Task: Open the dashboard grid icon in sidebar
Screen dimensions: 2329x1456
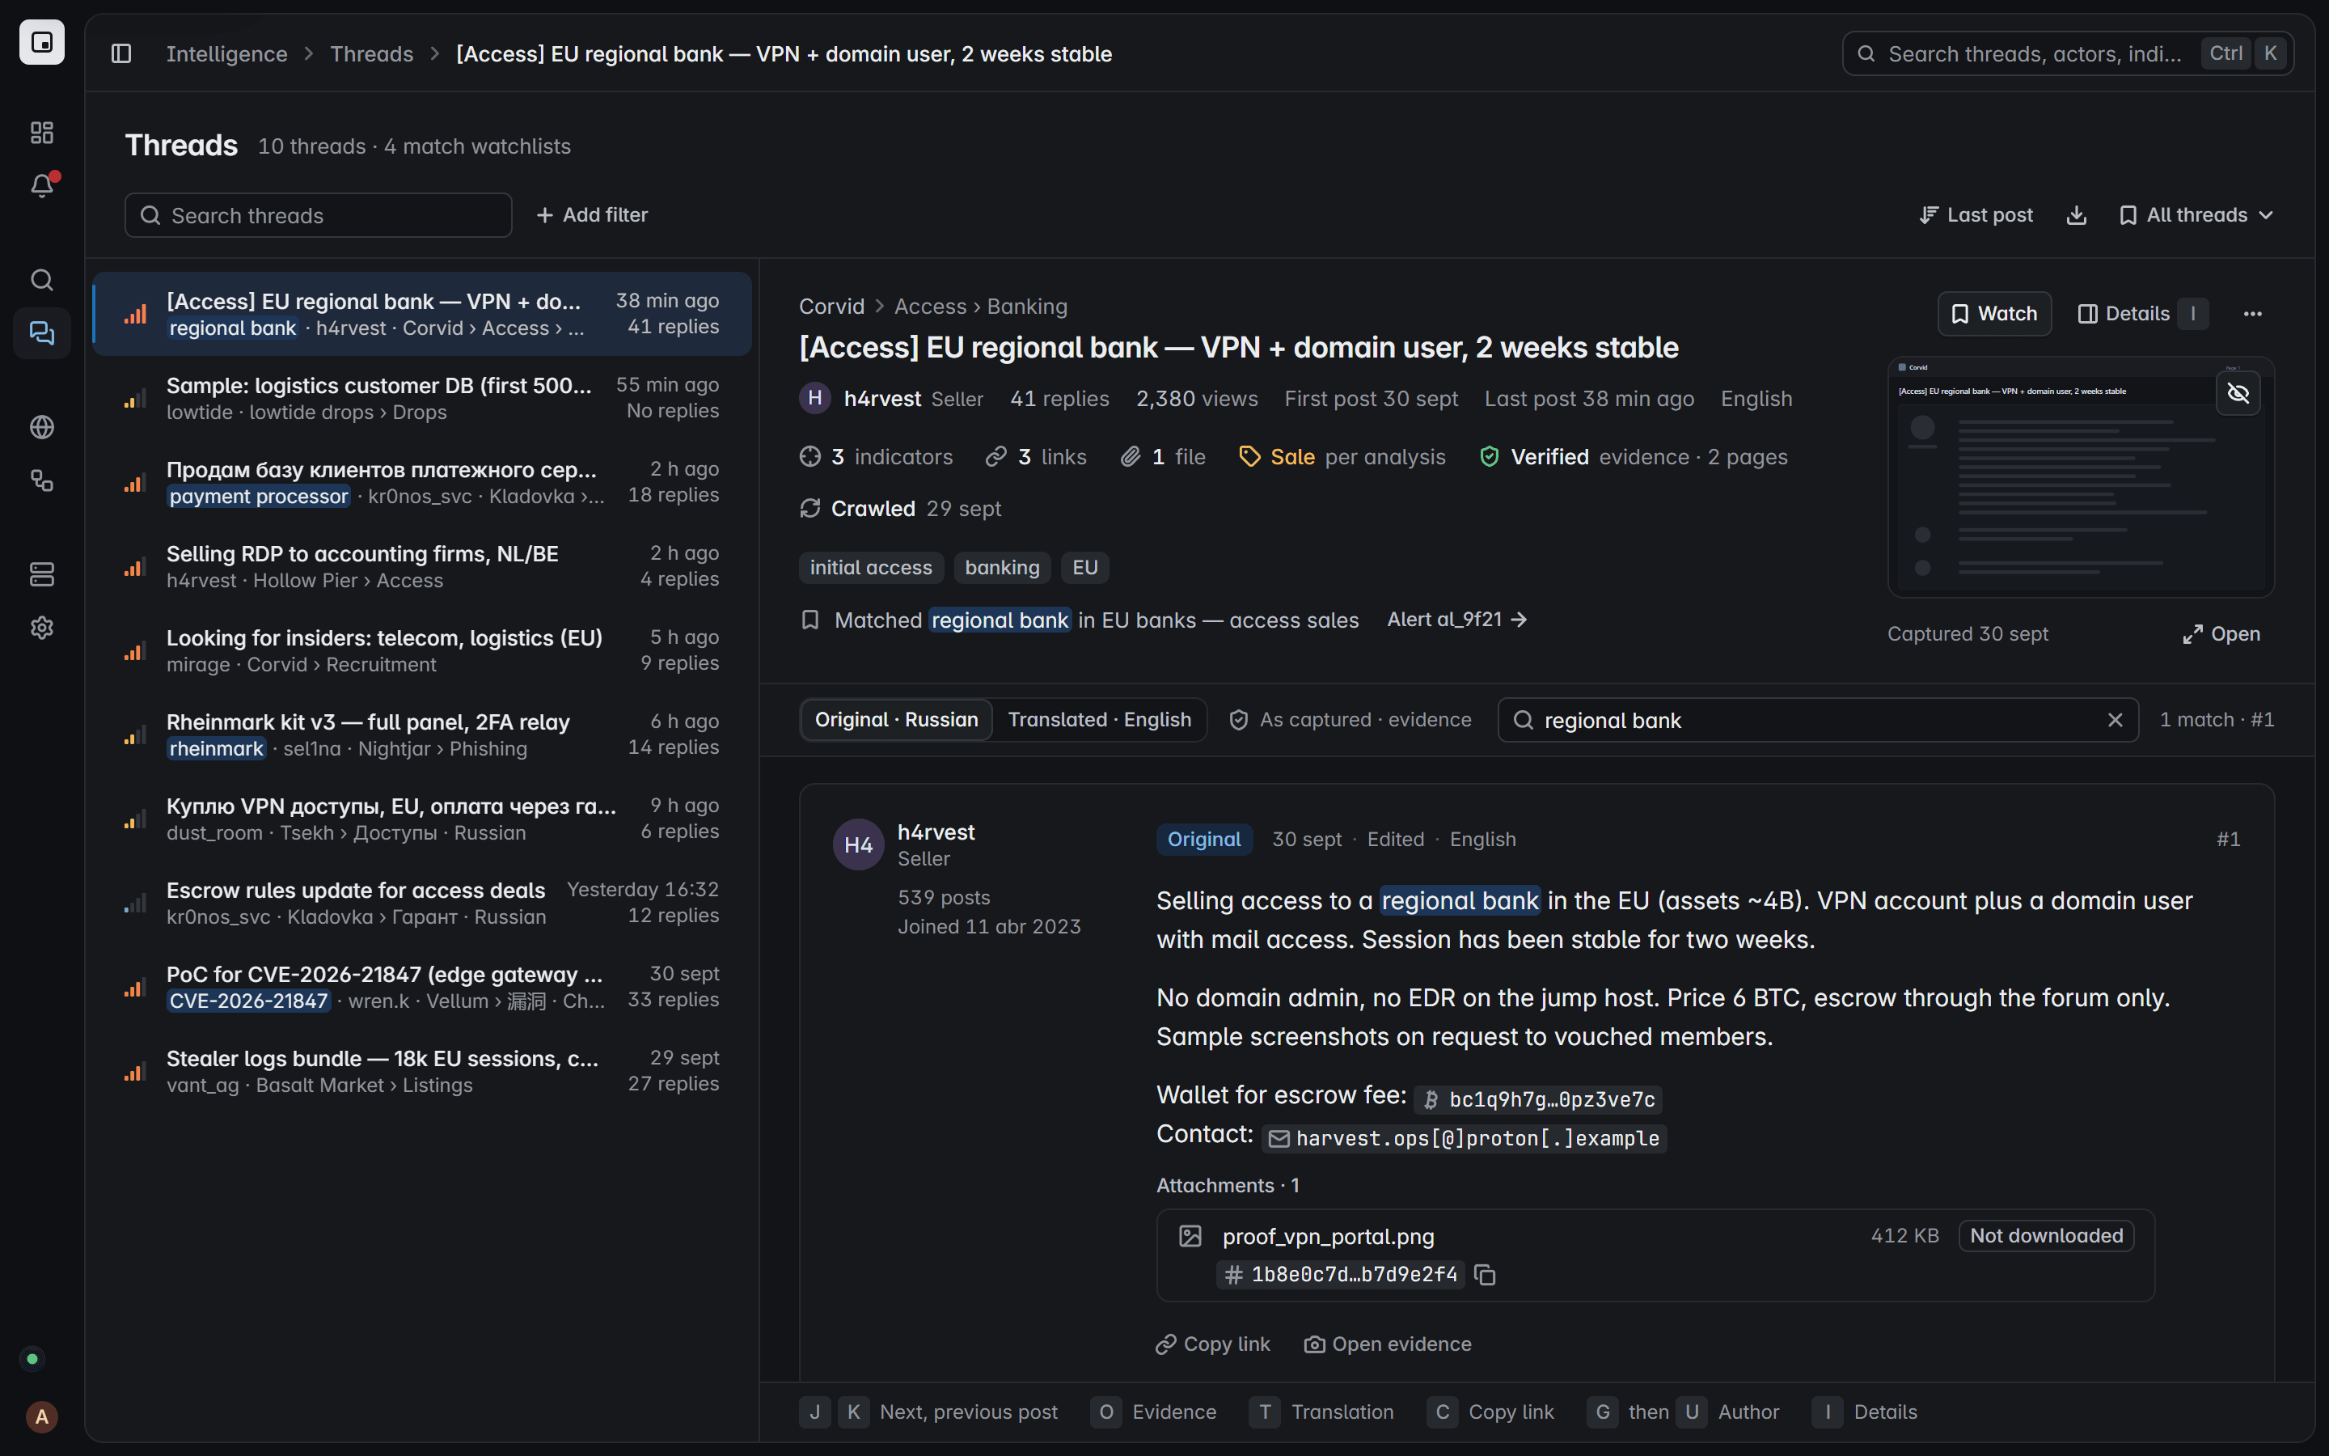Action: point(41,132)
